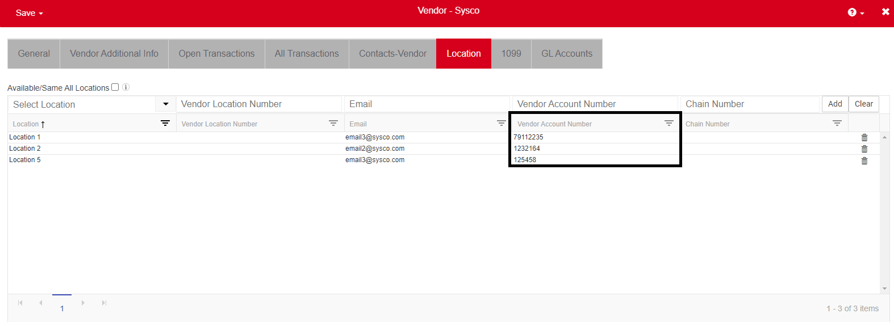This screenshot has height=326, width=894.
Task: Go to the last page of results
Action: tap(104, 303)
